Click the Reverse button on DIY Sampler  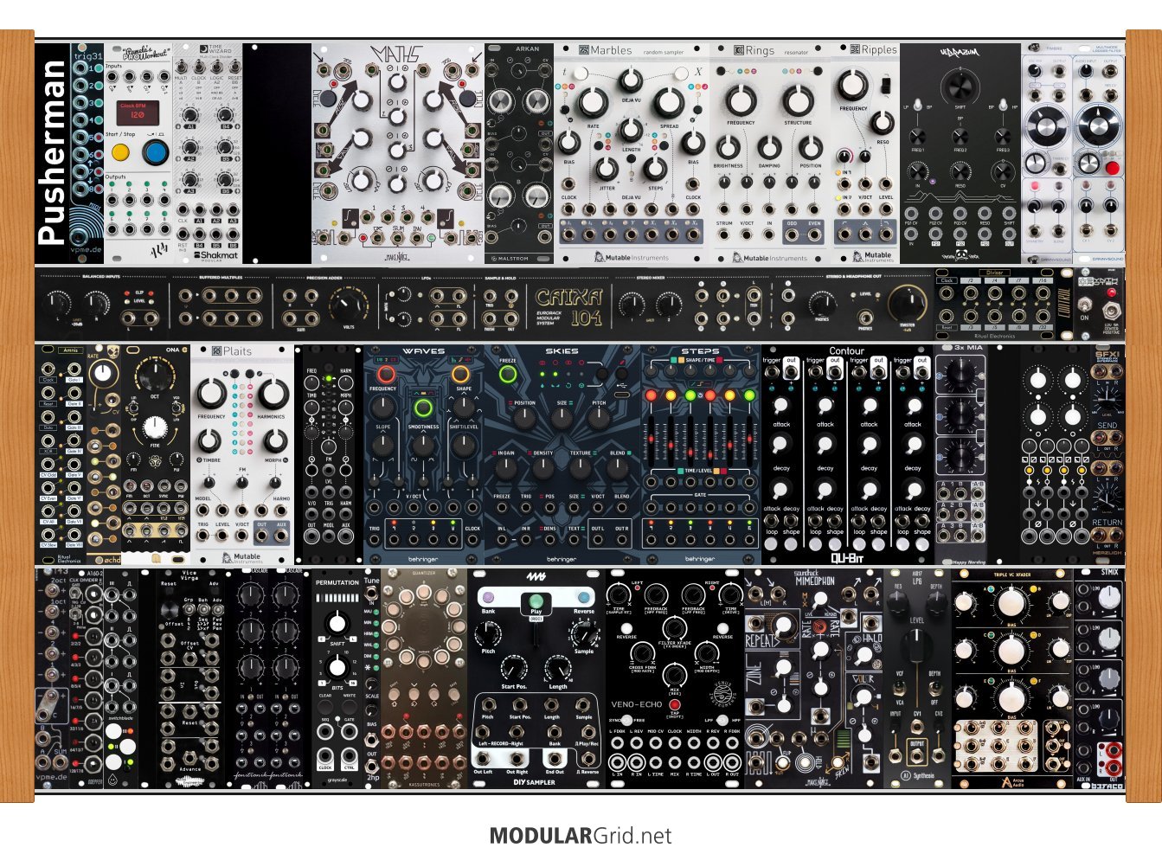coord(584,598)
